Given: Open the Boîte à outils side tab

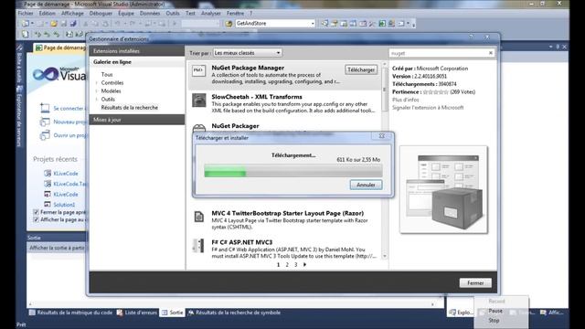Looking at the screenshot, I should tap(19, 65).
